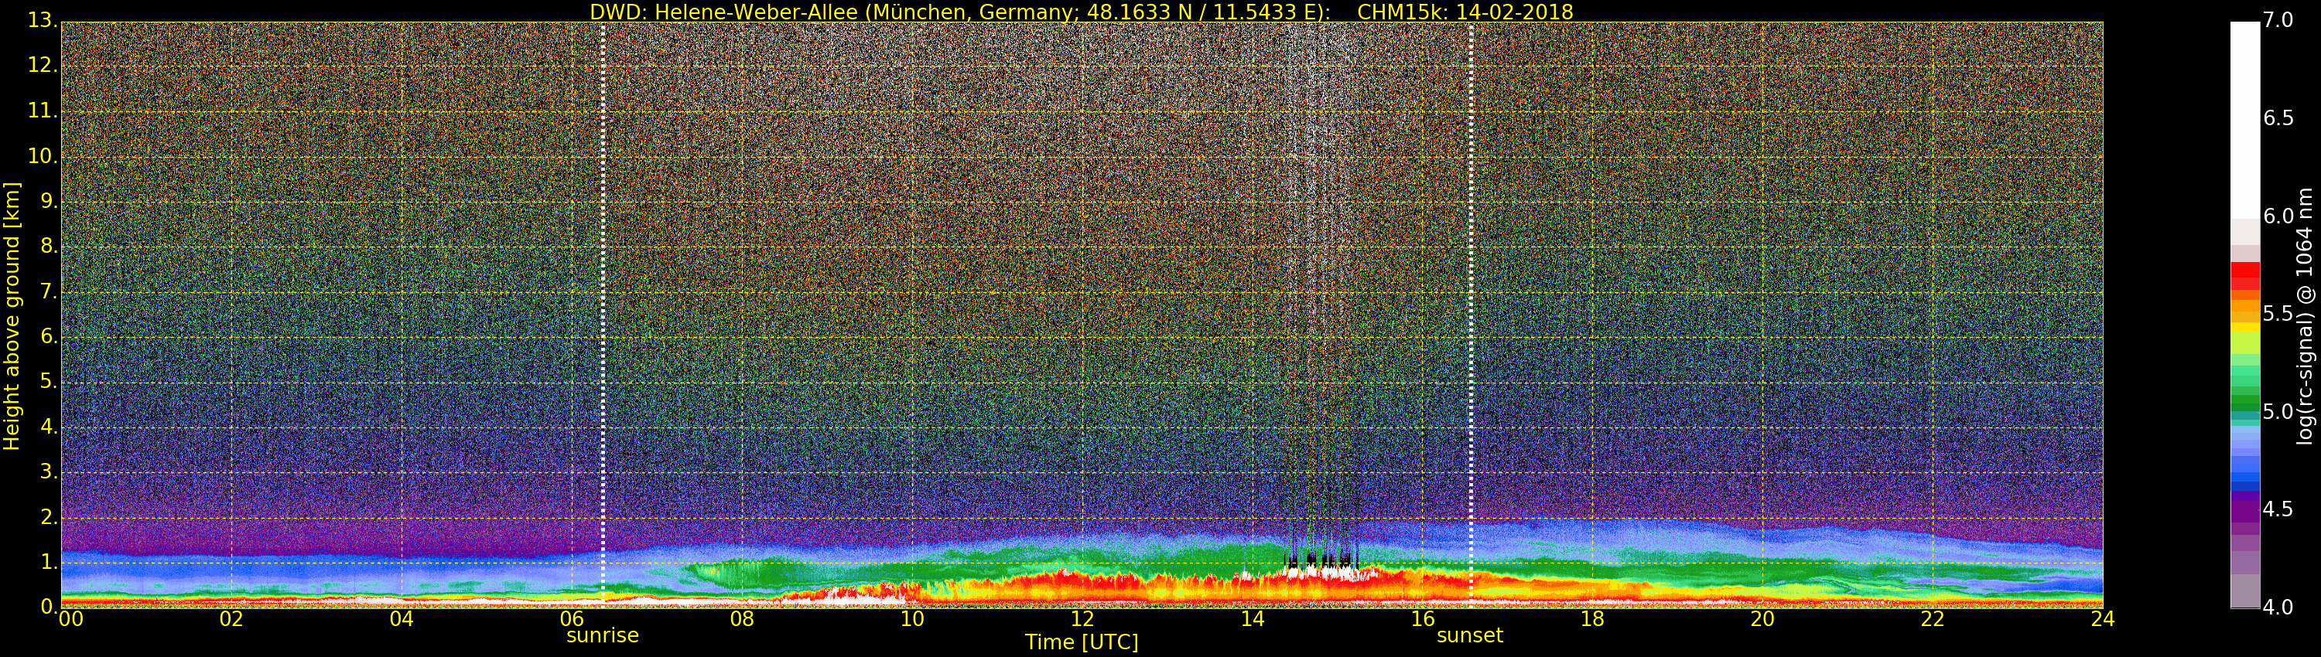Viewport: 2321px width, 657px height.
Task: Click the colorbar tick value '7.0'
Action: point(2278,20)
